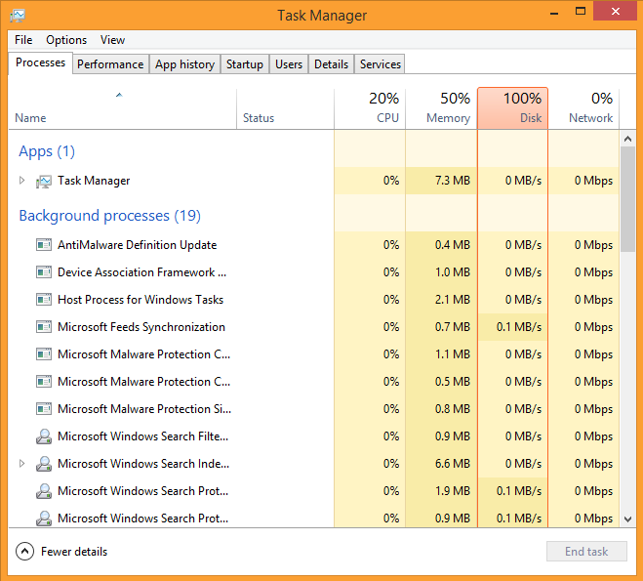Select the Apps (1) group heading

[47, 151]
